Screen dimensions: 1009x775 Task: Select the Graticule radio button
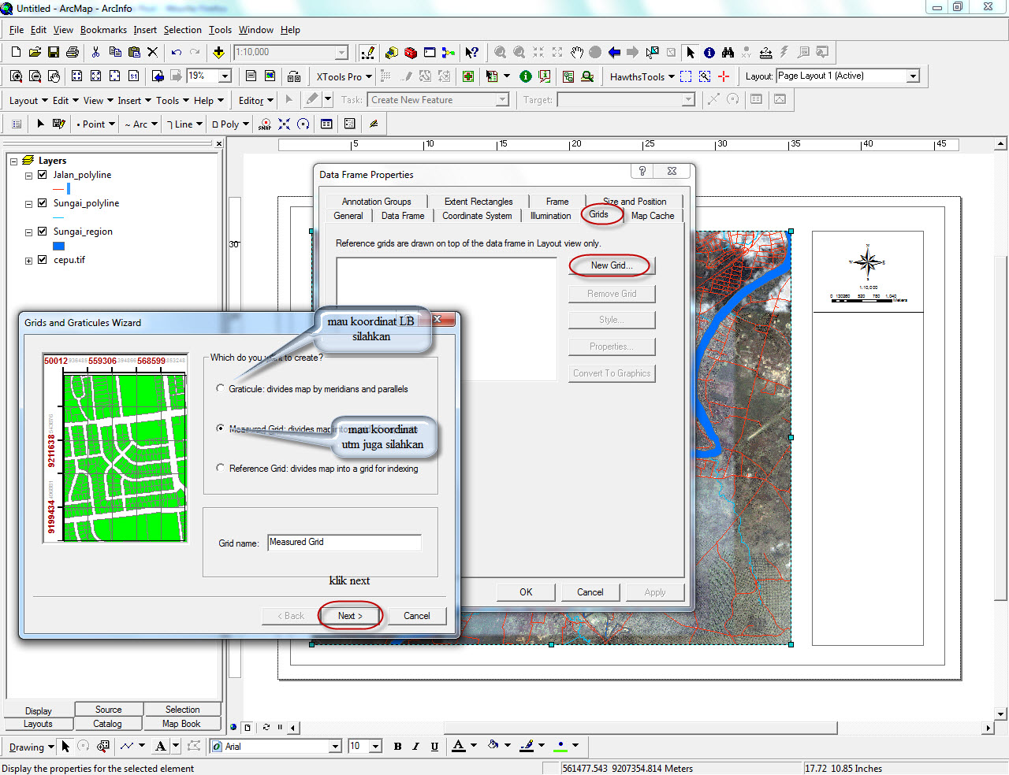coord(220,387)
